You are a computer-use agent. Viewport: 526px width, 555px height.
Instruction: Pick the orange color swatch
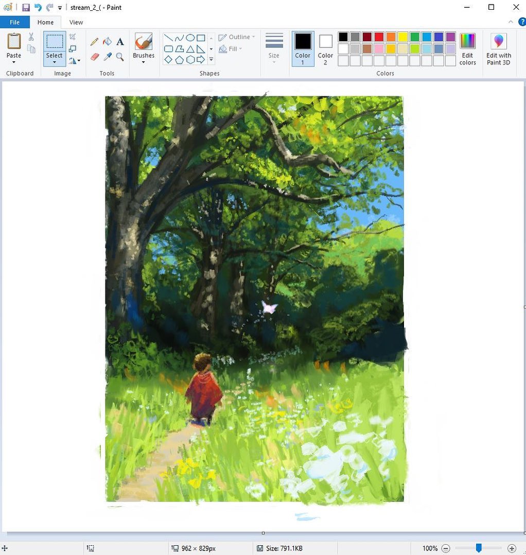pyautogui.click(x=391, y=37)
